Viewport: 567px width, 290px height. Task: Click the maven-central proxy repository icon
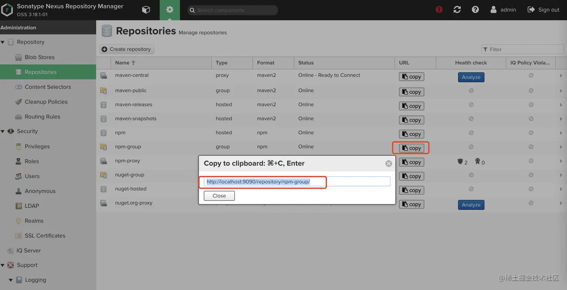[x=103, y=75]
